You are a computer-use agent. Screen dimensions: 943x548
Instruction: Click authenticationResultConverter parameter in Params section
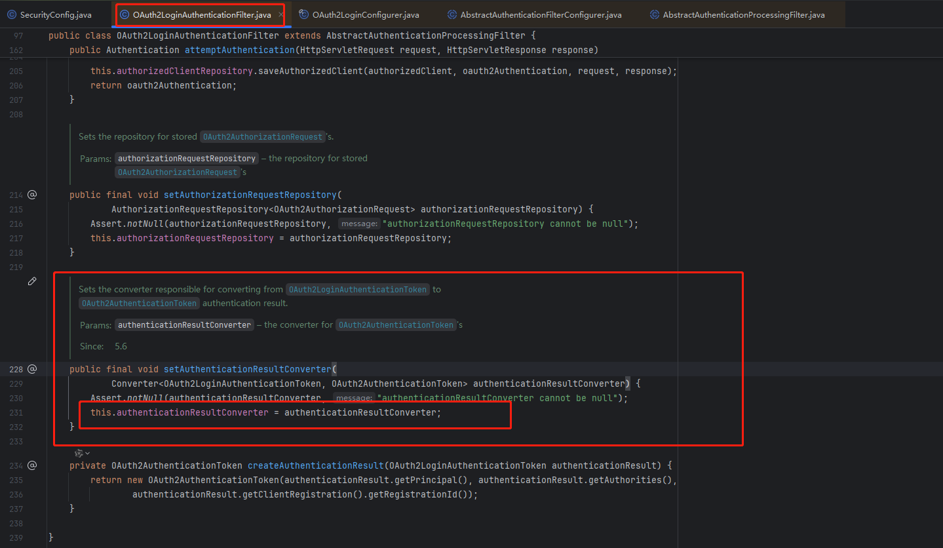tap(184, 324)
